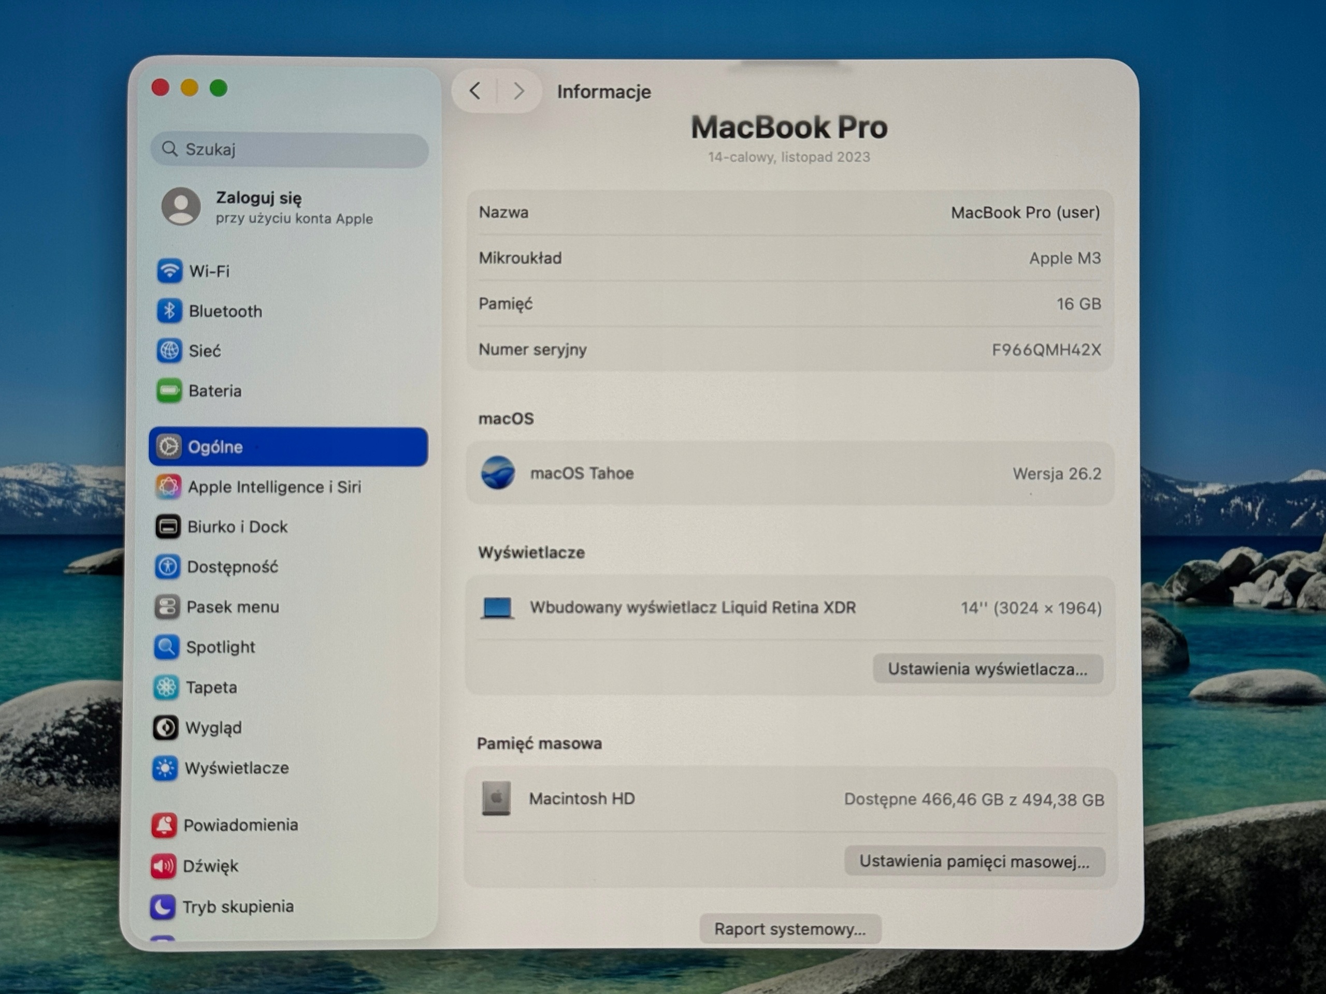This screenshot has width=1326, height=994.
Task: Click the user avatar icon
Action: coord(181,206)
